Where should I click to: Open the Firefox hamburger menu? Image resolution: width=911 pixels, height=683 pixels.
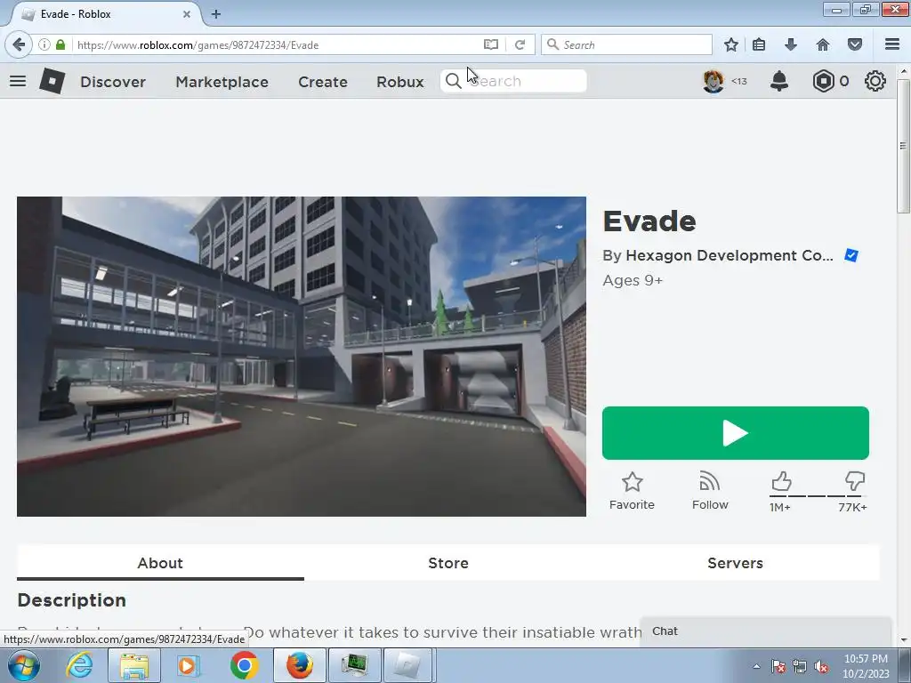pyautogui.click(x=892, y=44)
